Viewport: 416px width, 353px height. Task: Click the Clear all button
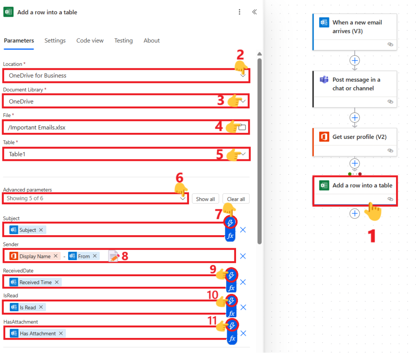point(236,199)
